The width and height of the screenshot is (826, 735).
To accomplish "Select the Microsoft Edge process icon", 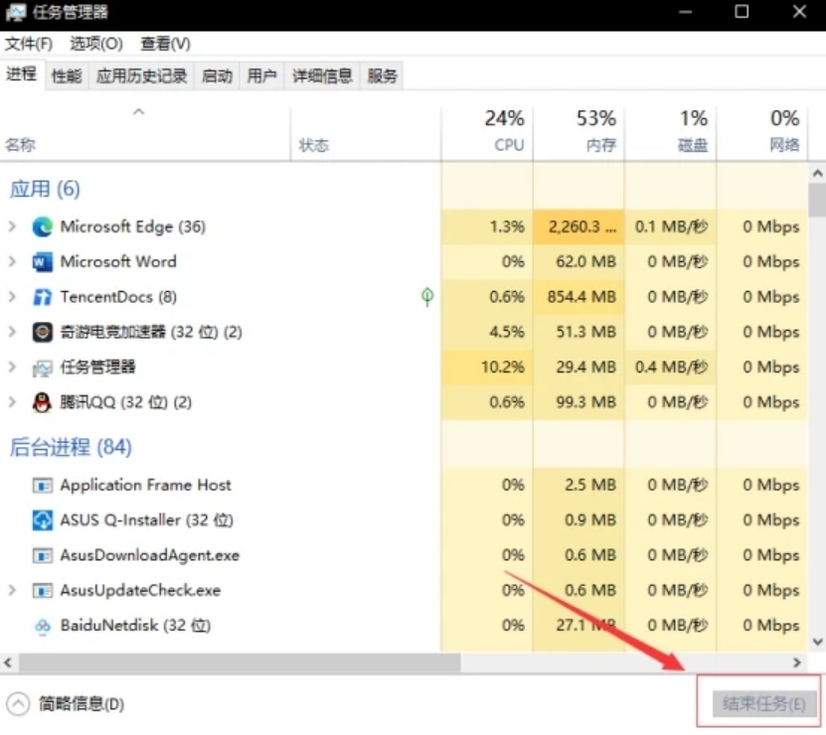I will [x=42, y=226].
